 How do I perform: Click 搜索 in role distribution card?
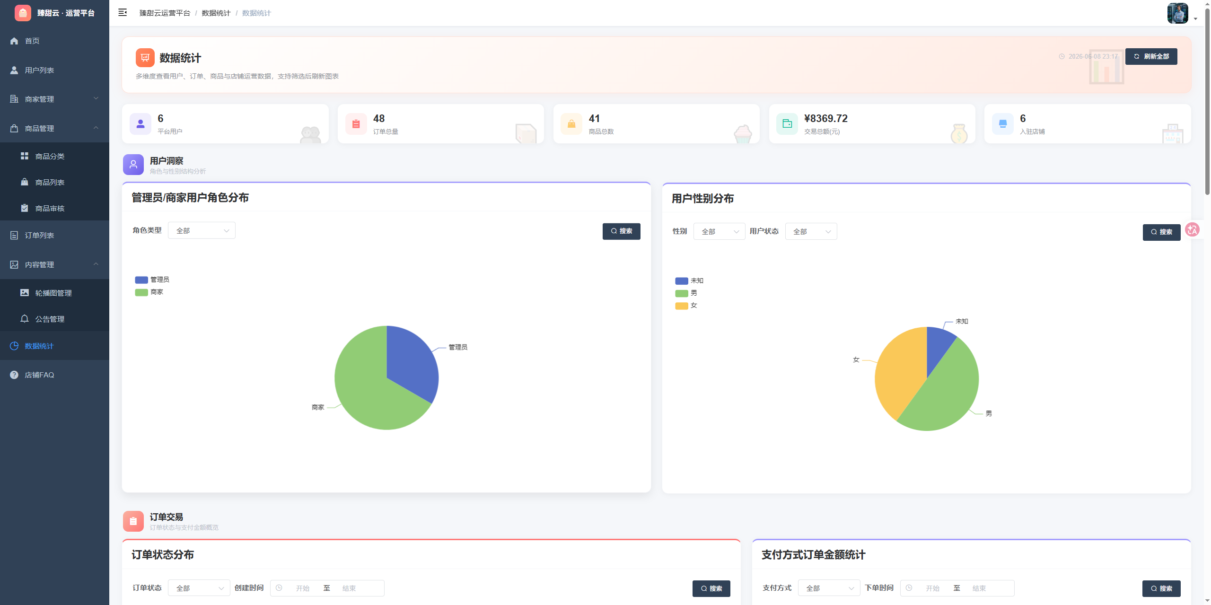(x=621, y=231)
